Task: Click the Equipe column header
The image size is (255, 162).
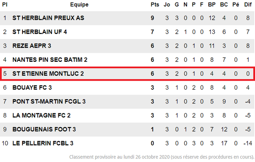Action: (79, 5)
